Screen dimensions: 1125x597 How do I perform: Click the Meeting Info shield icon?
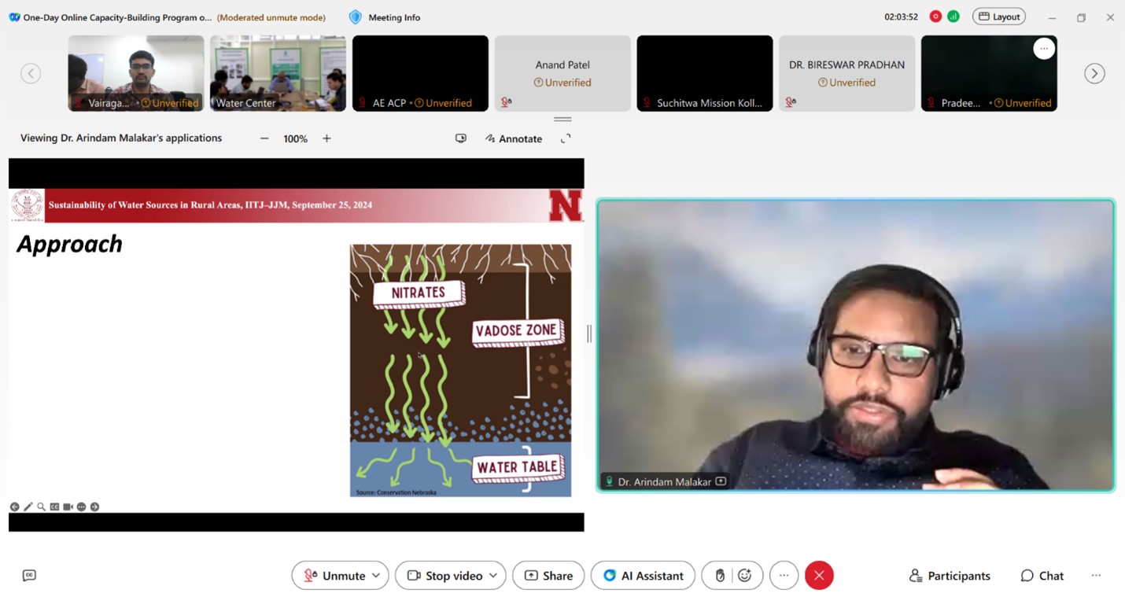(356, 17)
